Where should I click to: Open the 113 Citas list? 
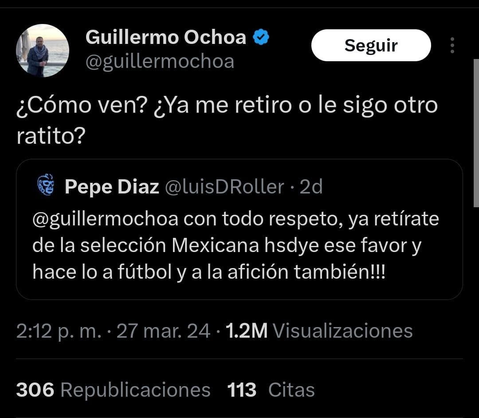271,390
